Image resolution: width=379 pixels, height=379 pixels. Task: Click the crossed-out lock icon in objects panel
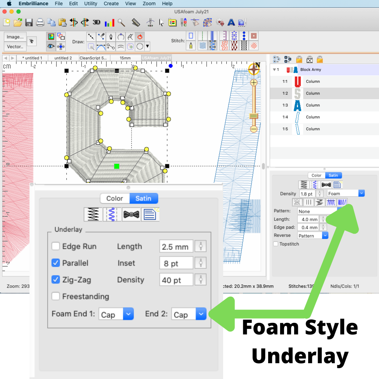[x=310, y=59]
